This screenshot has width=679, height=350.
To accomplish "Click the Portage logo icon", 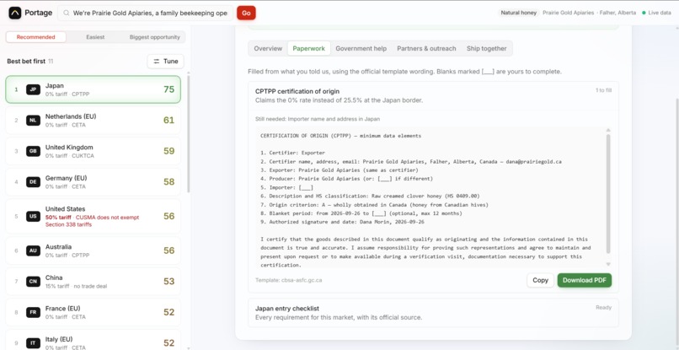I will click(14, 13).
